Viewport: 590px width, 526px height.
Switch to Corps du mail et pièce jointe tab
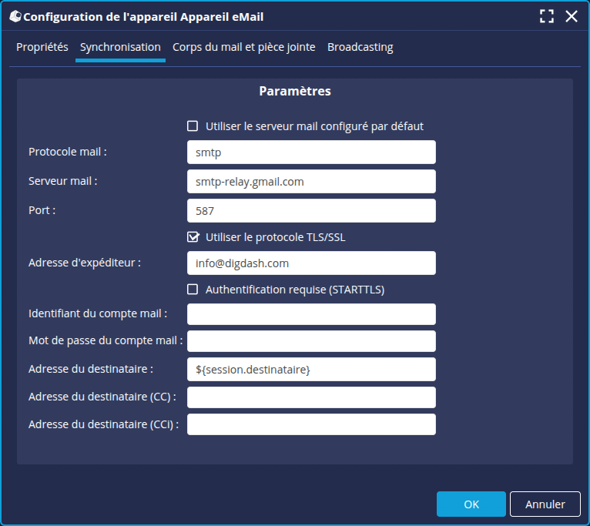click(243, 47)
